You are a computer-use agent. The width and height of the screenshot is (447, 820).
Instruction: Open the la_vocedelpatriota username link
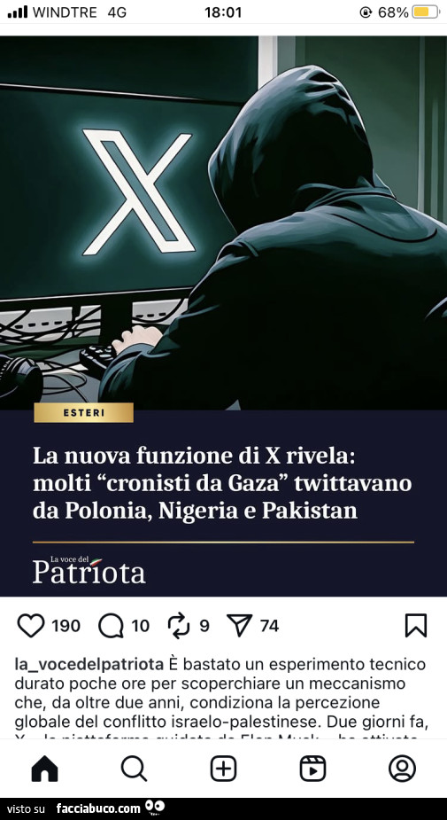coord(89,665)
